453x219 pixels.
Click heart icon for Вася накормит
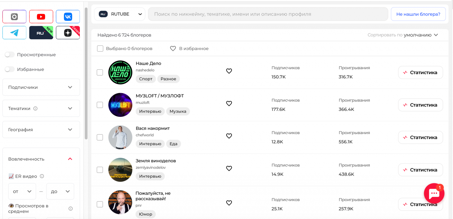click(229, 136)
